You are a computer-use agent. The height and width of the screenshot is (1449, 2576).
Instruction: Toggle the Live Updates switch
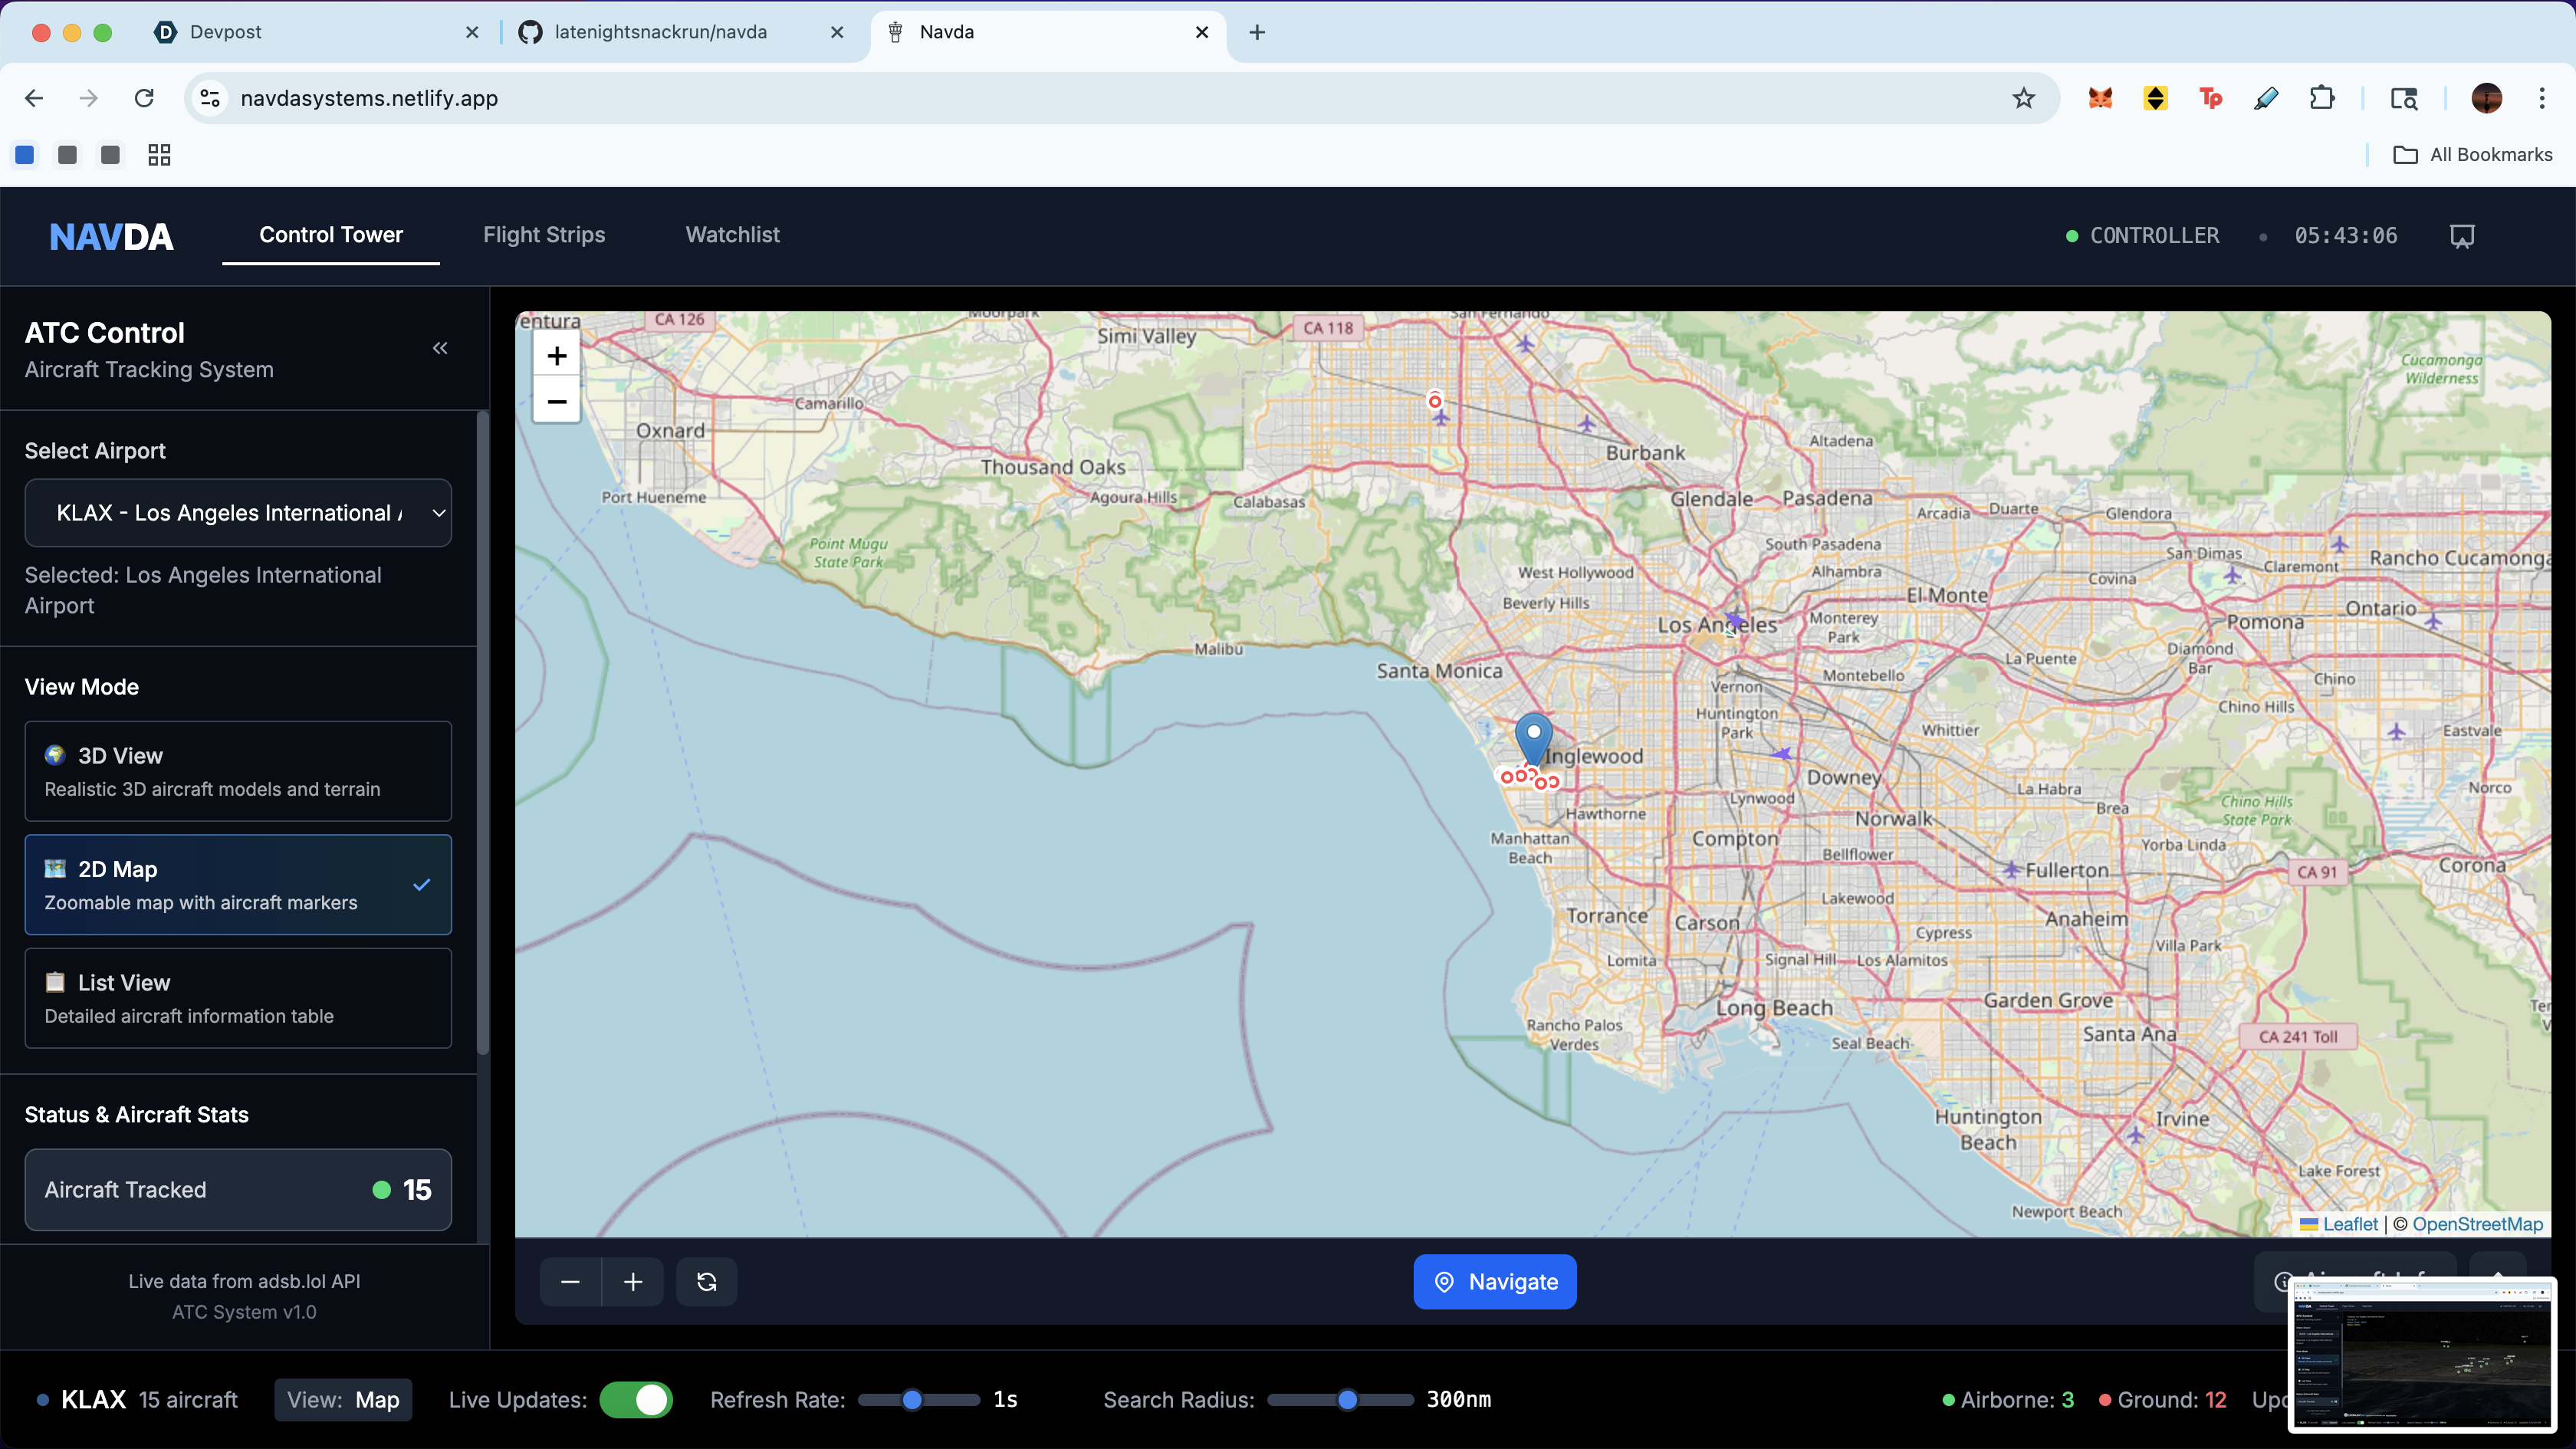tap(636, 1400)
